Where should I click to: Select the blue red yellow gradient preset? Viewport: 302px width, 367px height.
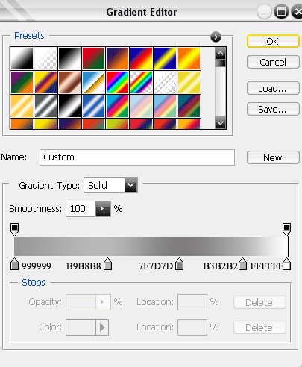coord(141,58)
